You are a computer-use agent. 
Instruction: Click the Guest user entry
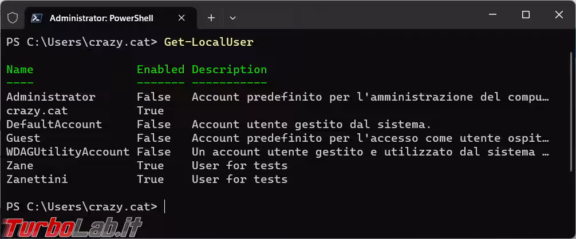click(23, 138)
